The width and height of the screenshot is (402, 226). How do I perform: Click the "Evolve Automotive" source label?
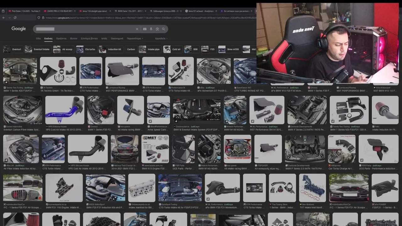coord(14,126)
